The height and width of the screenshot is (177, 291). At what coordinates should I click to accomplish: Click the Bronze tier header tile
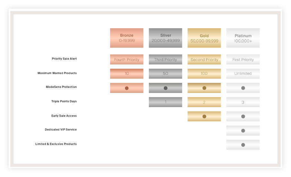[127, 38]
